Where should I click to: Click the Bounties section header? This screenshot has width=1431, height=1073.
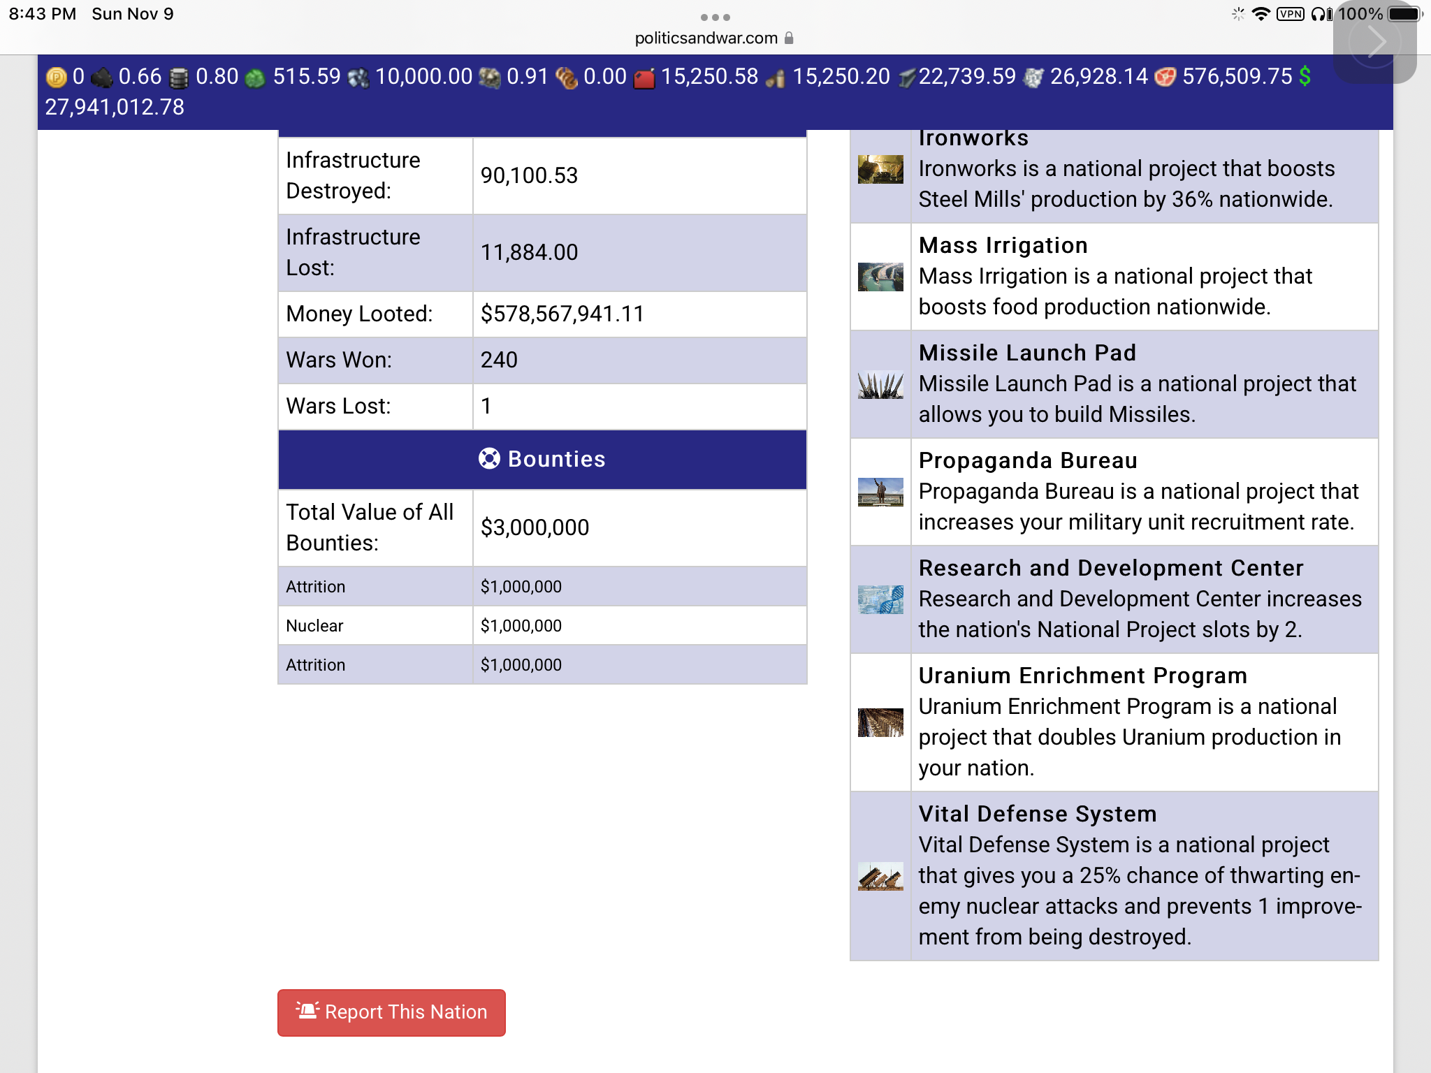click(x=542, y=460)
